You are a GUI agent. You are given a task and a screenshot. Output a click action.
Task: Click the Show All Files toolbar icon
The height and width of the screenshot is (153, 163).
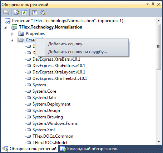click(x=16, y=12)
